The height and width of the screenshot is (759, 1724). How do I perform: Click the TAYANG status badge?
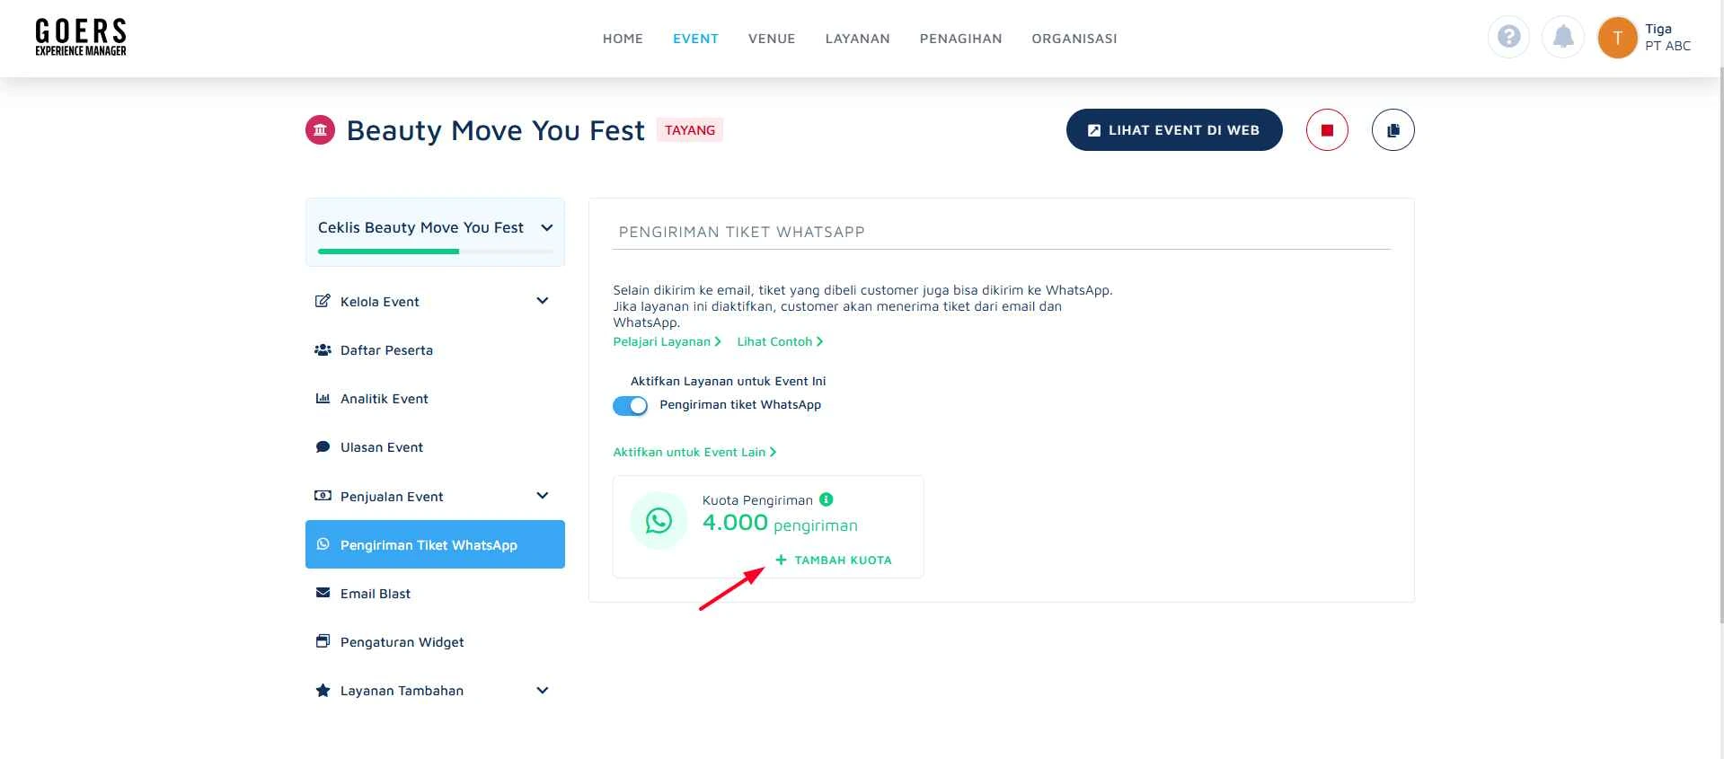pyautogui.click(x=690, y=130)
